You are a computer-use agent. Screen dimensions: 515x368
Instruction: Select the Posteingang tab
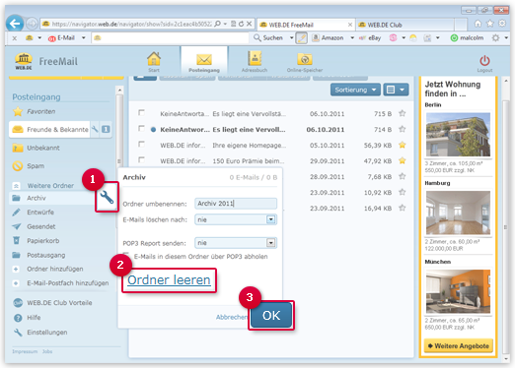[x=204, y=61]
